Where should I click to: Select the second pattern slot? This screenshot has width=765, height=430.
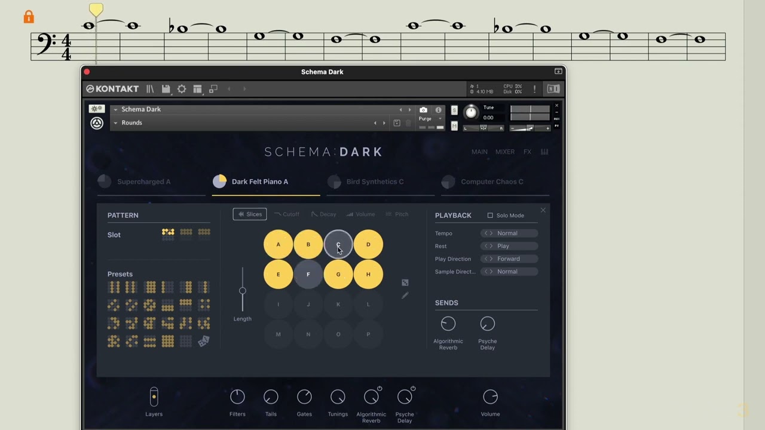[186, 234]
